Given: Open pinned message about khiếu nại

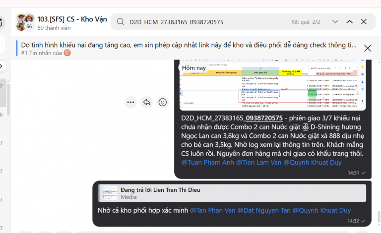Looking at the screenshot, I should click(x=189, y=48).
